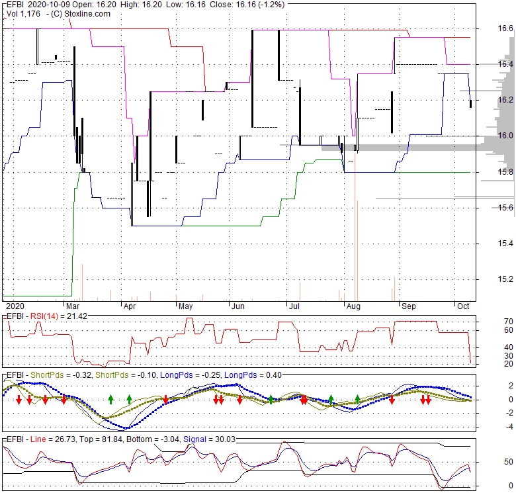Screen dimensions: 516x493
Task: Click the 50 level on stochastic axis
Action: 509,462
